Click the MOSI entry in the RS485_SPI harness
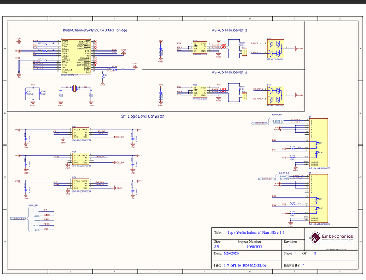This screenshot has height=280, width=366. [x=36, y=216]
